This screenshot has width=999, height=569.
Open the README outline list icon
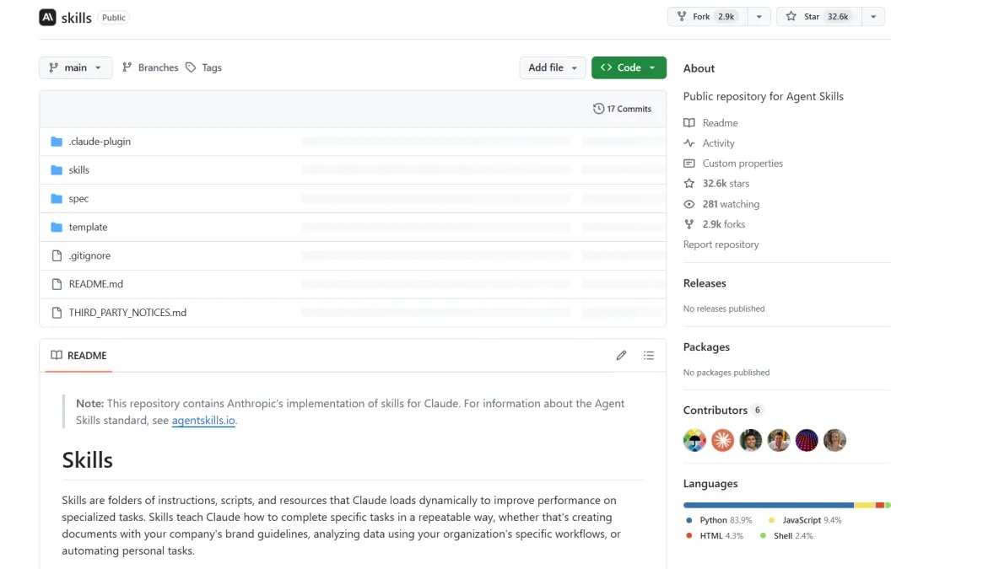[648, 356]
